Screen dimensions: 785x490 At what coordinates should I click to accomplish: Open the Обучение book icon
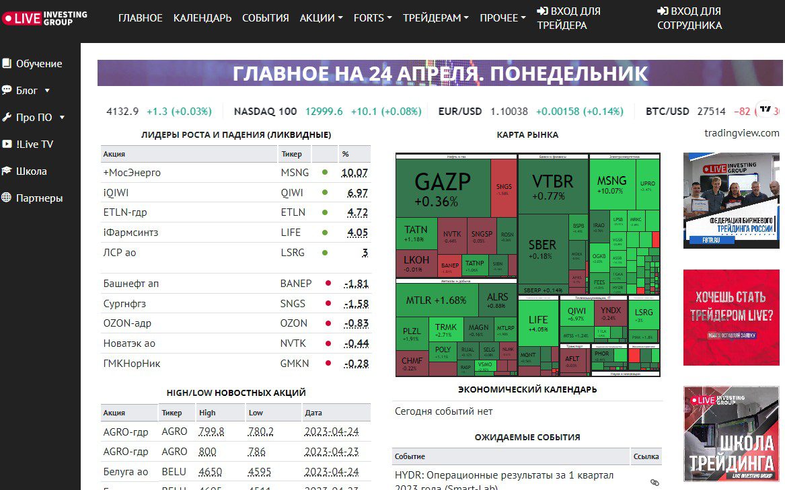tap(7, 64)
